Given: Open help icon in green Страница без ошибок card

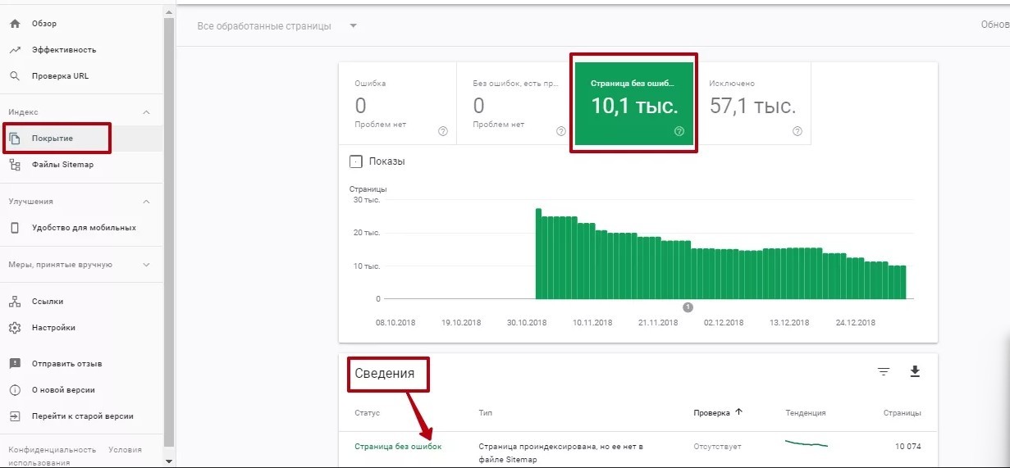Looking at the screenshot, I should [x=679, y=131].
